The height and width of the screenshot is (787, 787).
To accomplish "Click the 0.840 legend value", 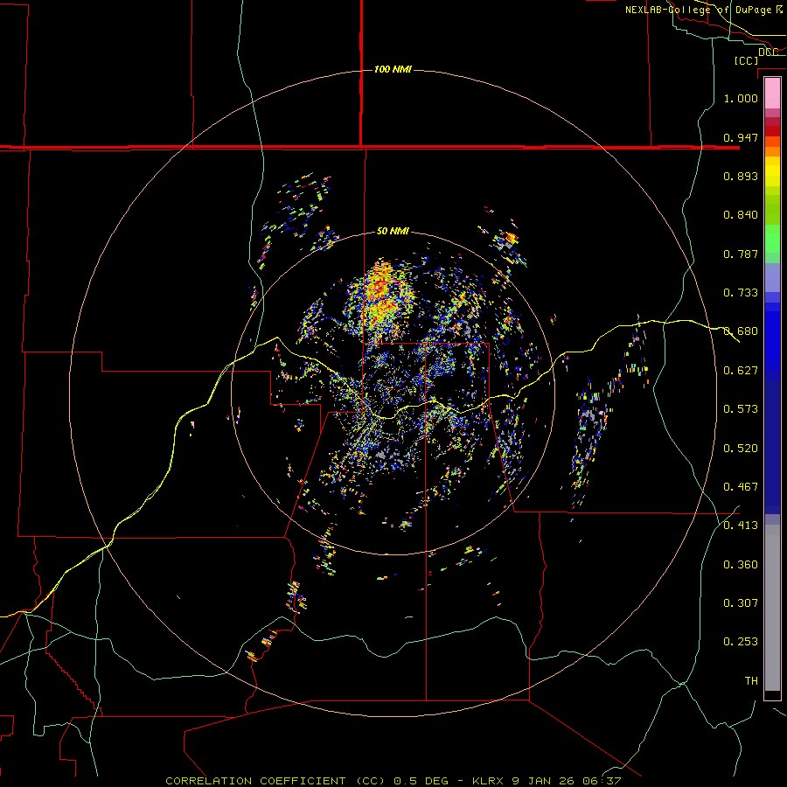I will [741, 215].
